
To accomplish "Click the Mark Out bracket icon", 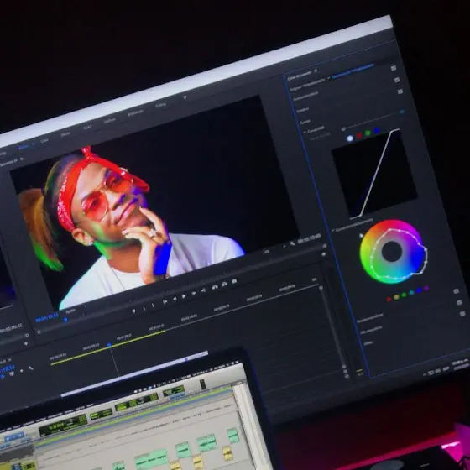I will (x=153, y=305).
